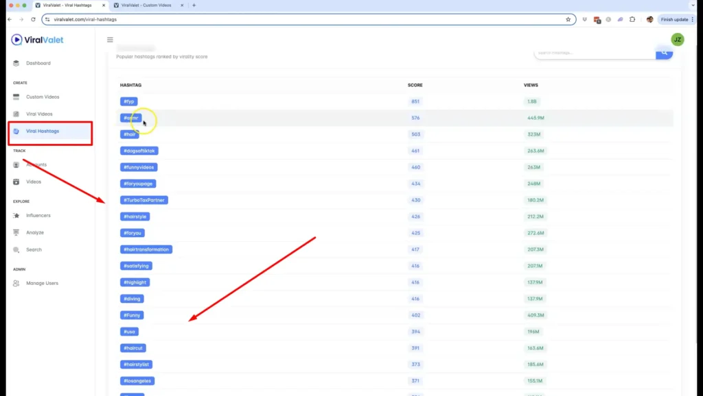Click the blue search magnifier button
The width and height of the screenshot is (703, 396).
tap(664, 53)
